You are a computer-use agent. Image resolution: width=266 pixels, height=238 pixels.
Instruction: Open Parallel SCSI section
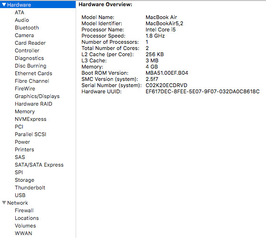(30, 134)
